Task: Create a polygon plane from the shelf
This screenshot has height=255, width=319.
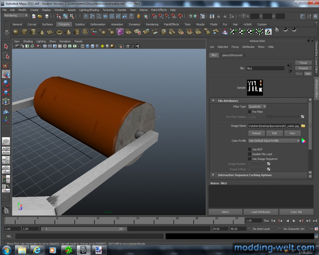Action: [50, 32]
